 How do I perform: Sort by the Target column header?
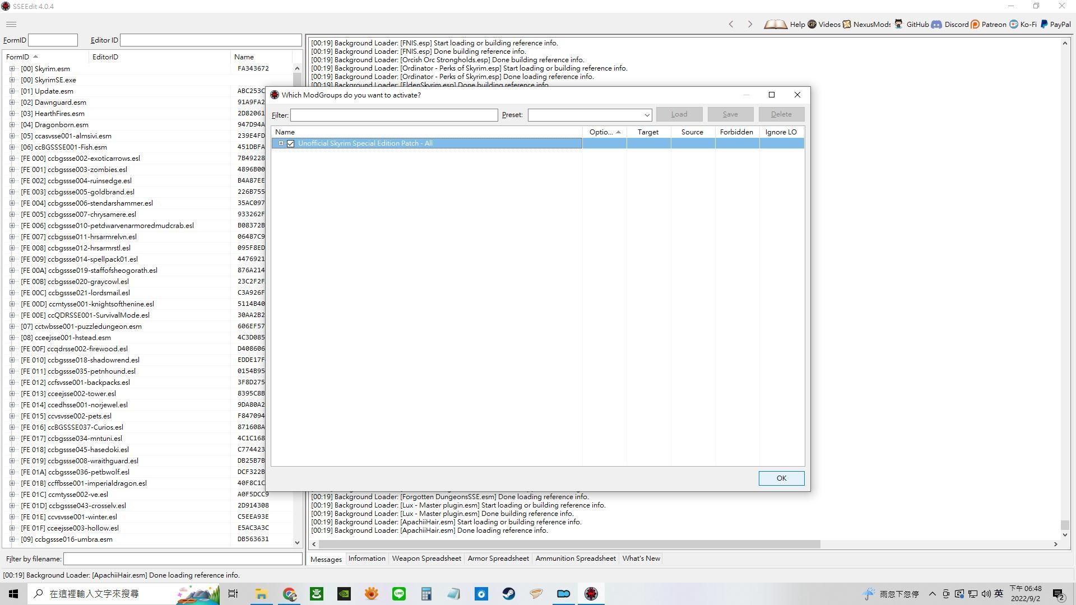[x=648, y=132]
